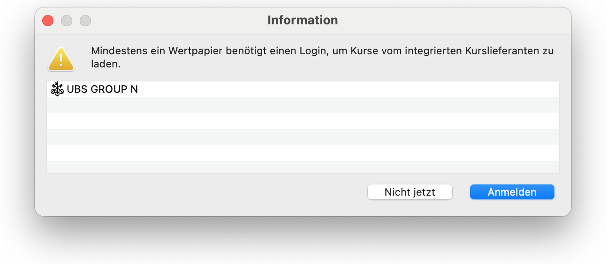The width and height of the screenshot is (607, 264).
Task: Select the empty third row in list
Action: tap(303, 121)
